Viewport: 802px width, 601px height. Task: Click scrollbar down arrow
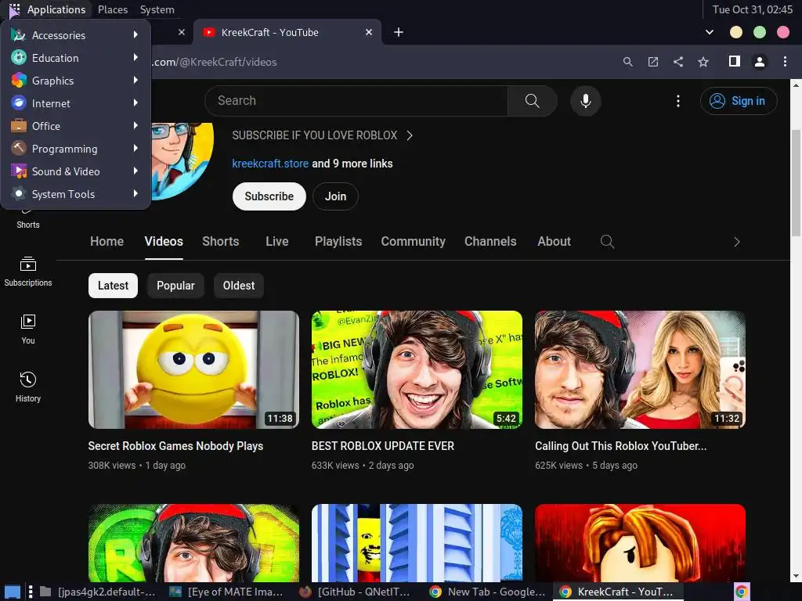(x=796, y=576)
